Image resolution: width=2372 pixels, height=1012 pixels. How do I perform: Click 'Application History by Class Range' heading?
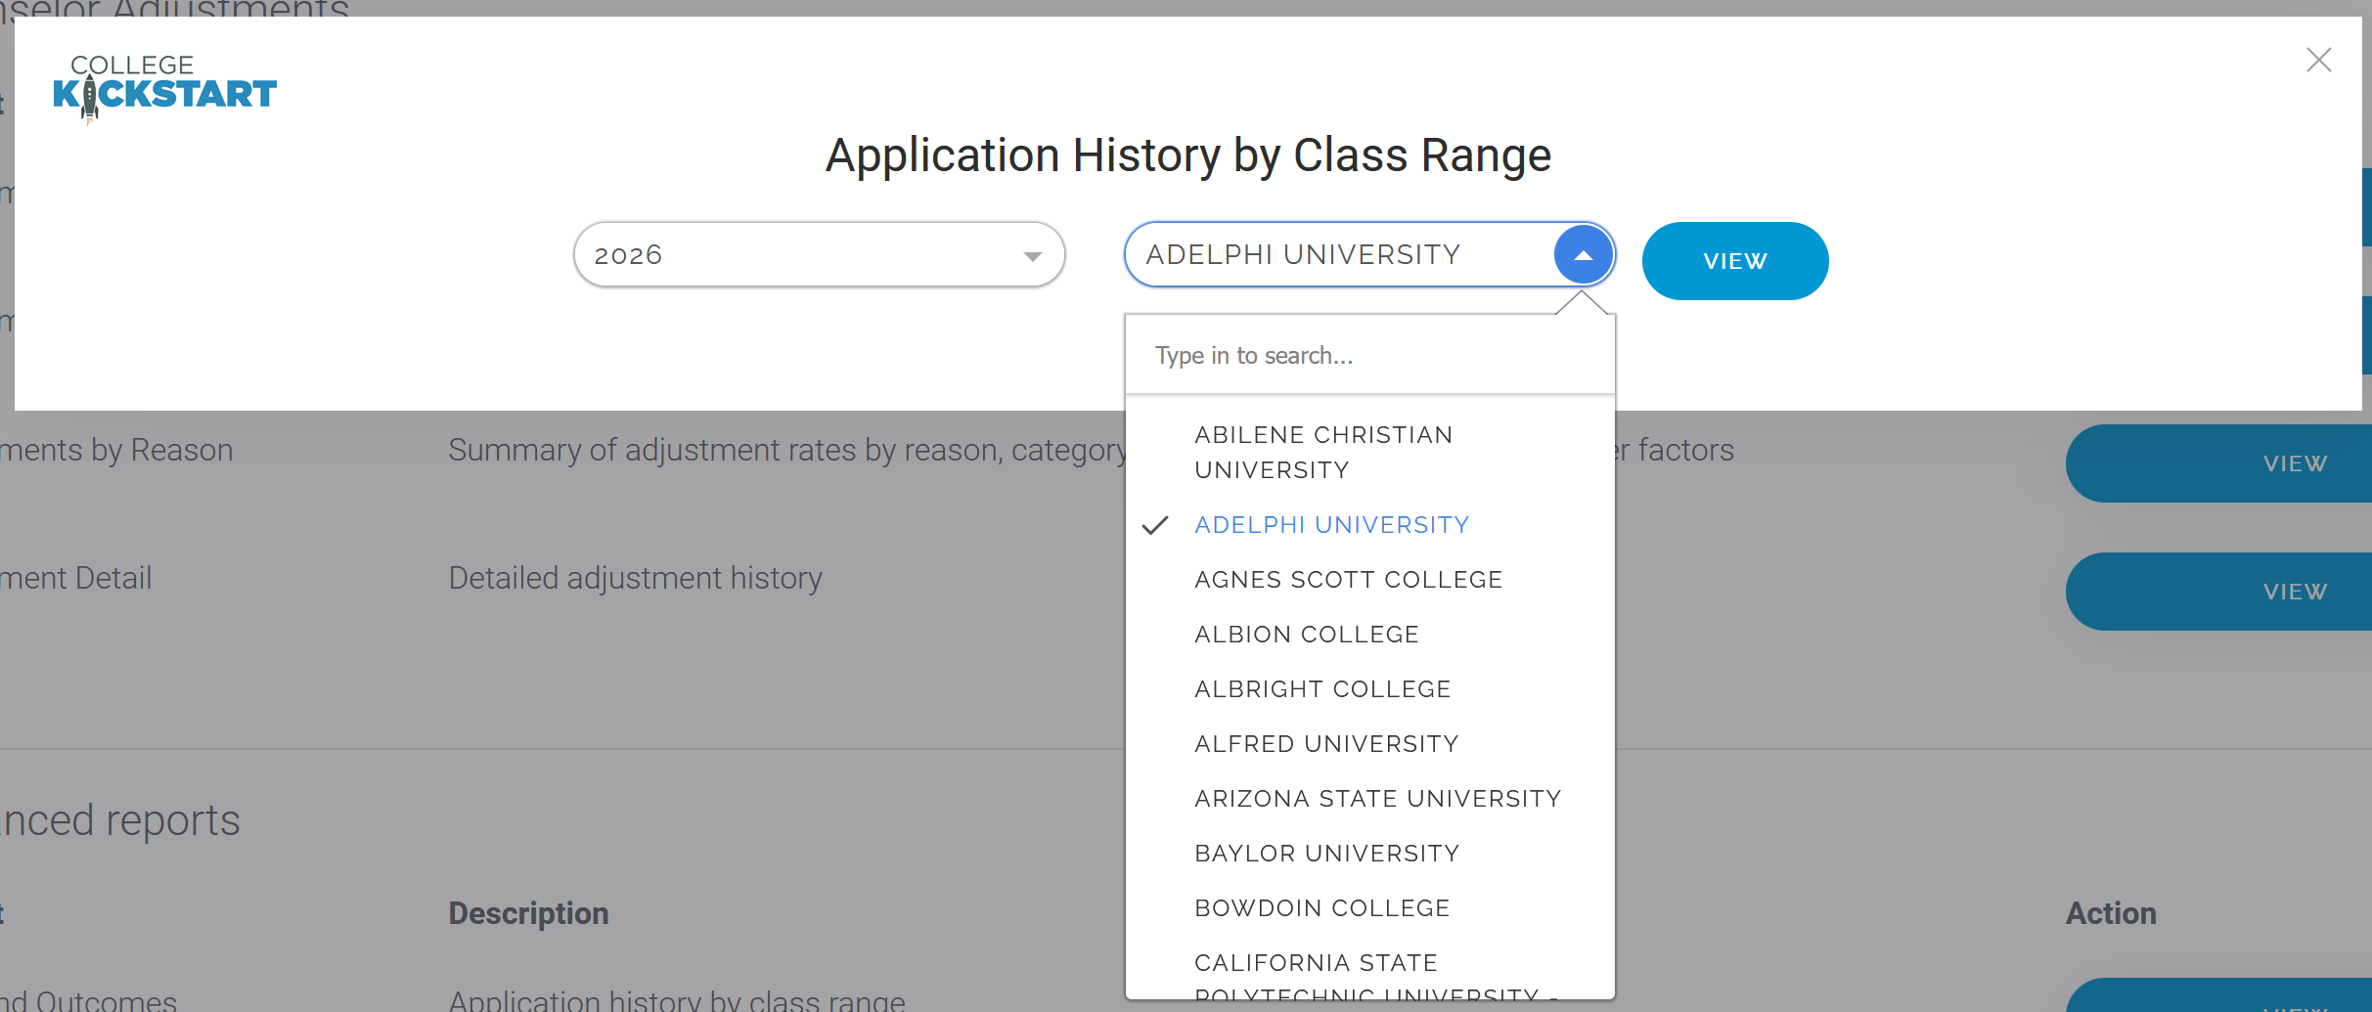1187,155
